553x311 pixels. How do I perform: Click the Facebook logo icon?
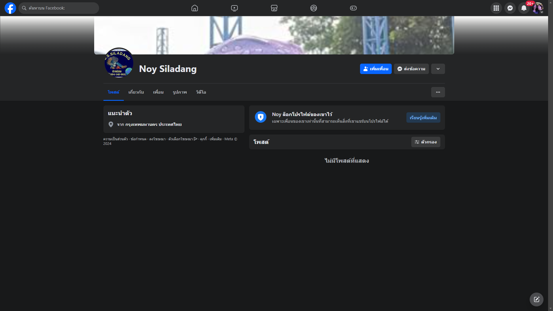[10, 8]
